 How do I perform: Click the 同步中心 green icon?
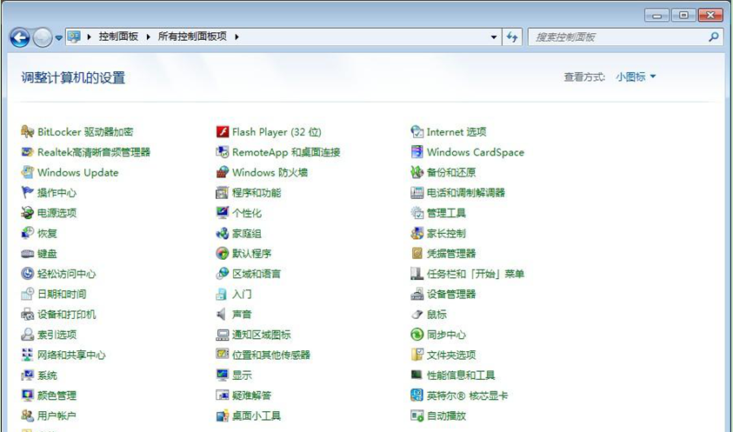(x=417, y=335)
